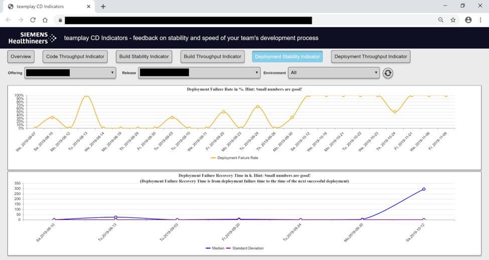Click failure rate data point for Th. 2019-10-24
This screenshot has width=489, height=260.
coord(395,112)
